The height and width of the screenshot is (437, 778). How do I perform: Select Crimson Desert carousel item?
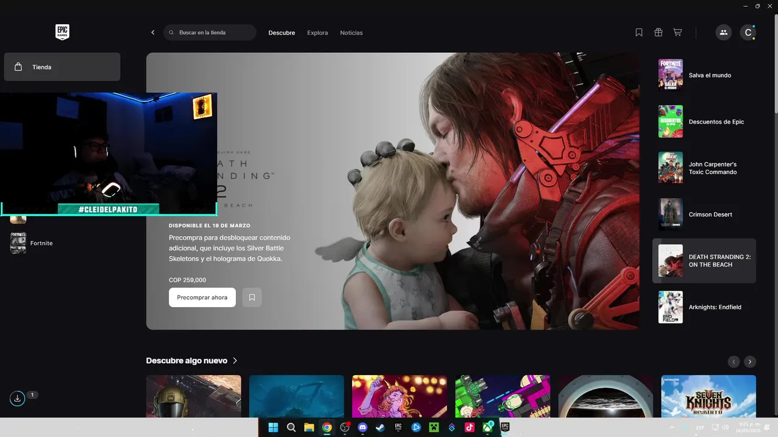click(x=704, y=214)
